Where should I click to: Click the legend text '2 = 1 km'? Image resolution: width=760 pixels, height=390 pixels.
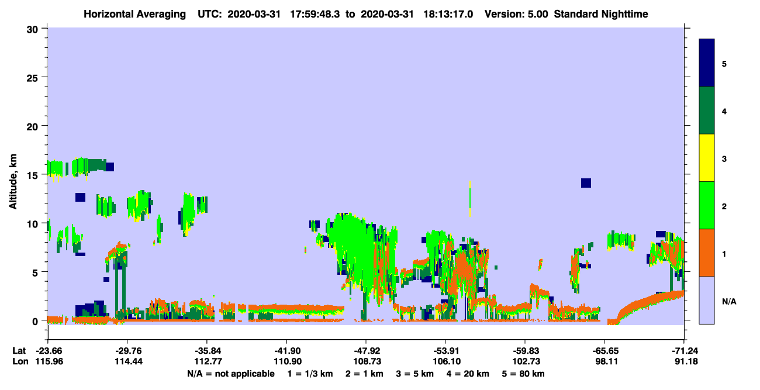(364, 374)
